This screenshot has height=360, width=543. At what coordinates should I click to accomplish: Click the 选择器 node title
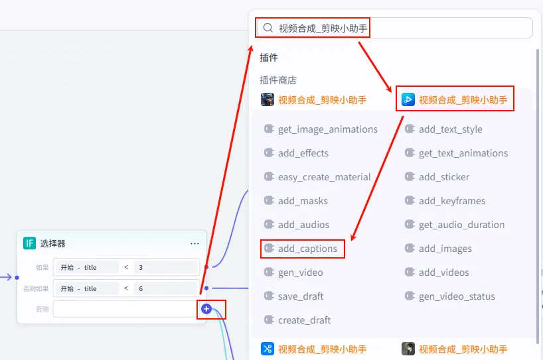pos(52,243)
